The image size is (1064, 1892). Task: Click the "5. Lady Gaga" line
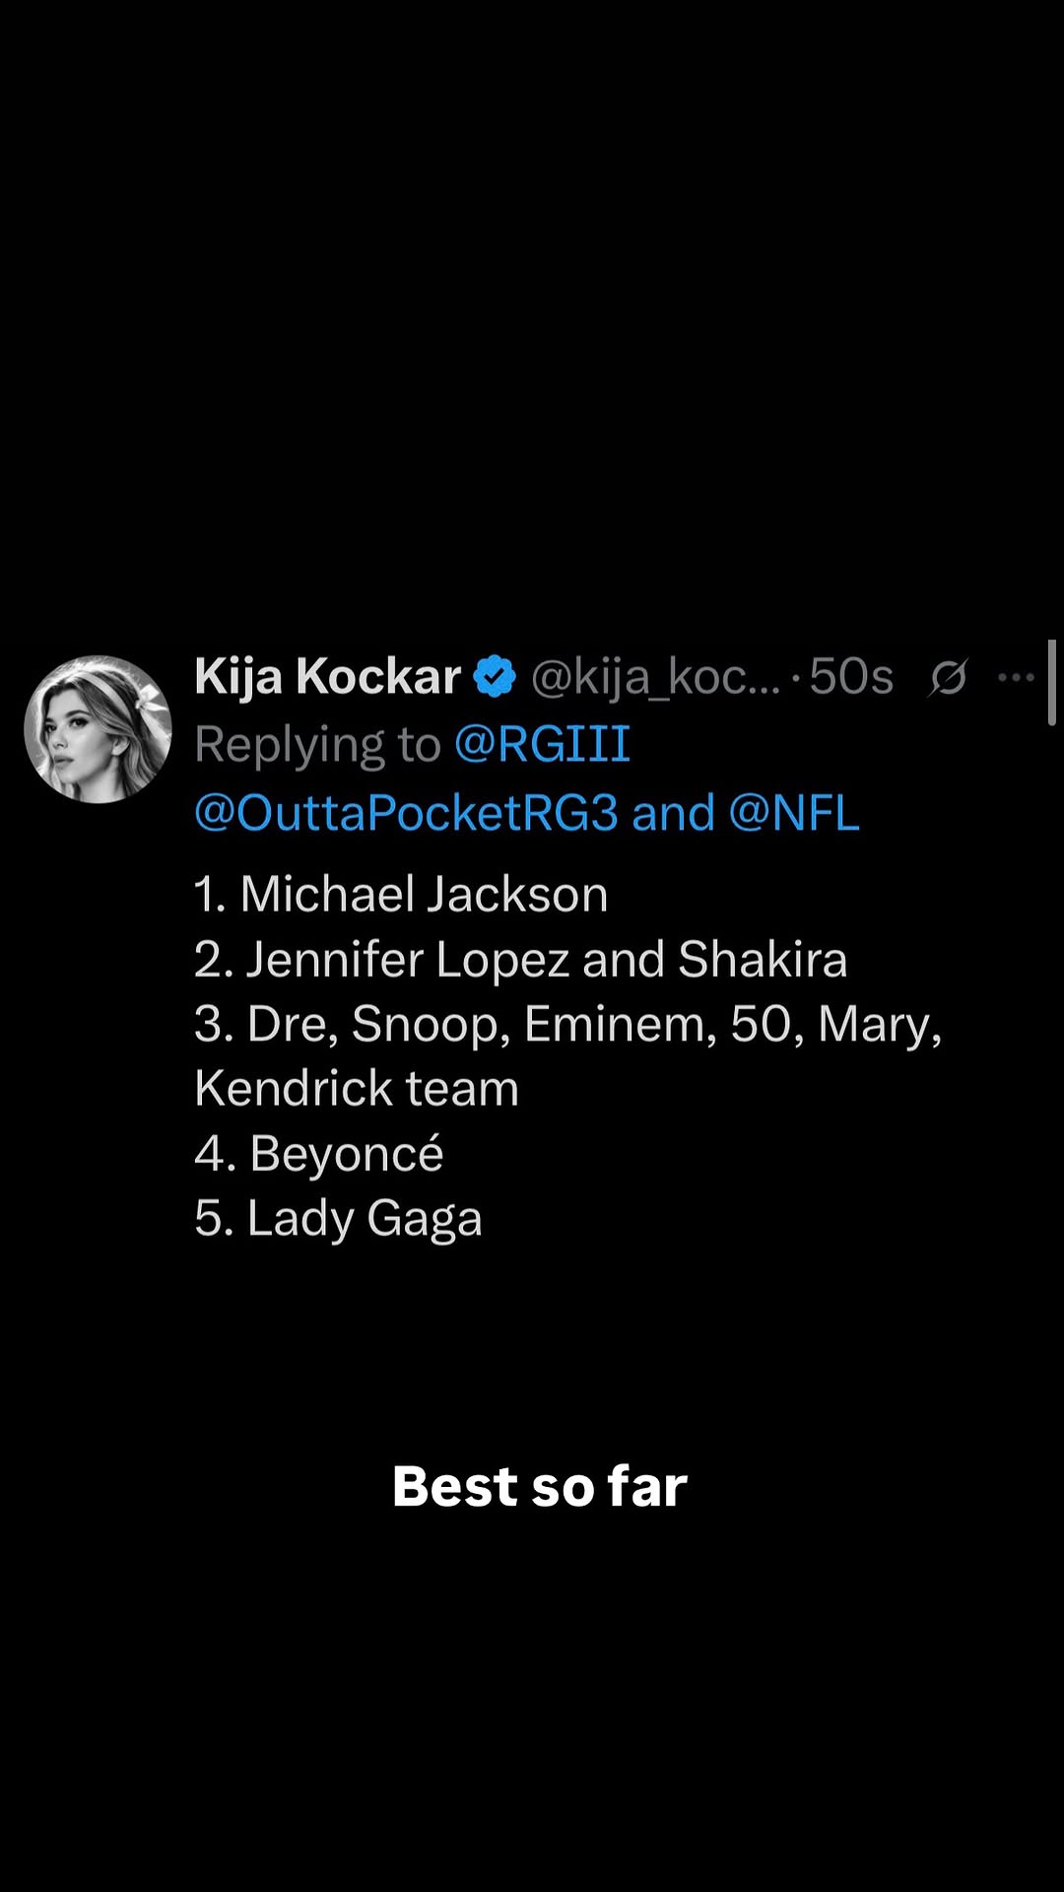338,1219
